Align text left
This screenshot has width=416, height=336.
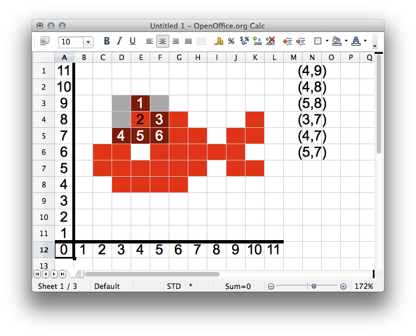point(149,42)
